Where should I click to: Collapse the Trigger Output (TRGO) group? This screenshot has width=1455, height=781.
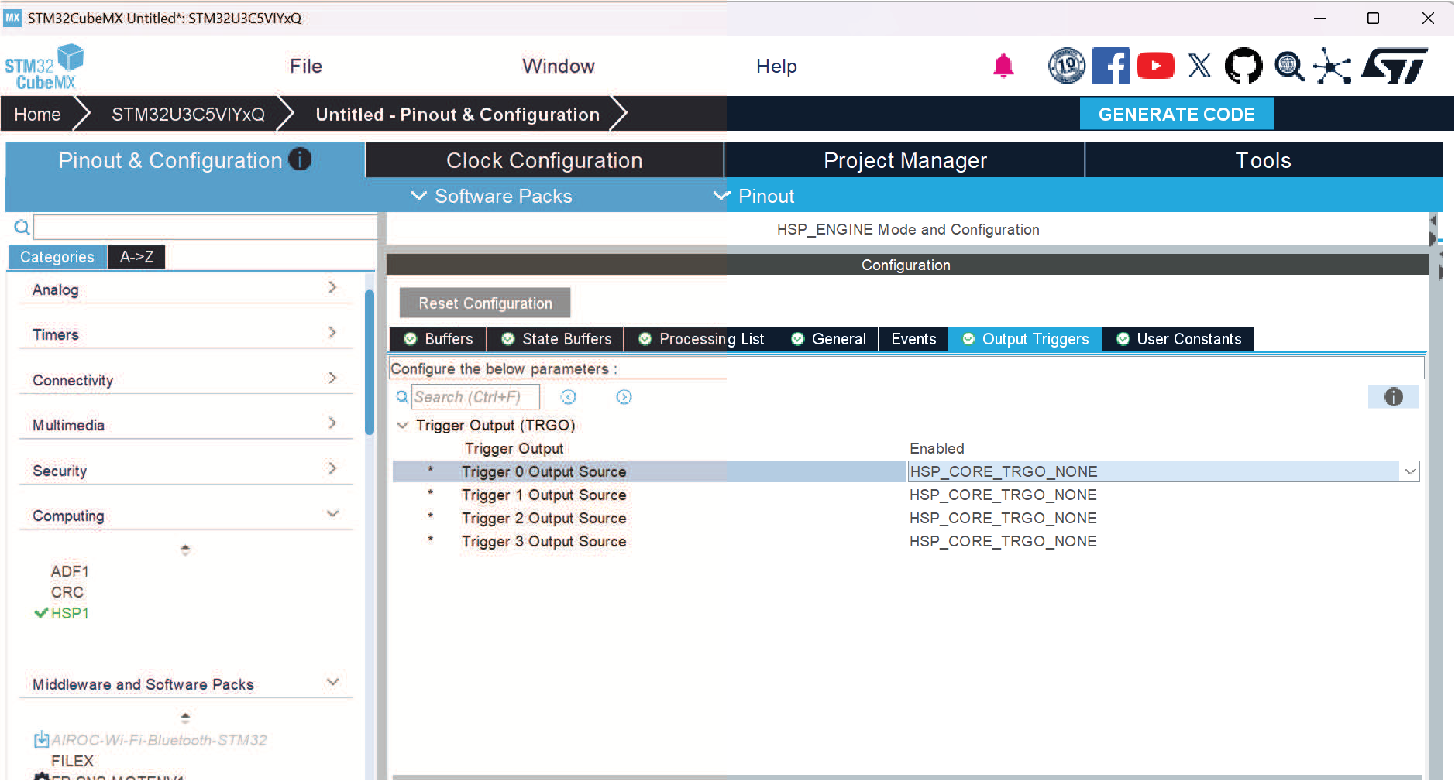click(x=402, y=425)
